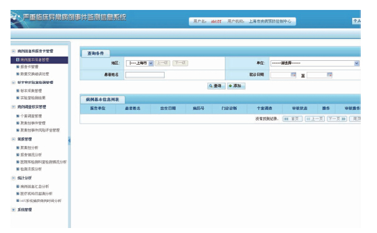Expand the 系统管理 group
The image size is (377, 233).
pyautogui.click(x=14, y=210)
